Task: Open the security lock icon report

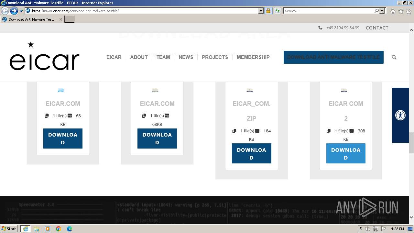Action: coord(268,11)
